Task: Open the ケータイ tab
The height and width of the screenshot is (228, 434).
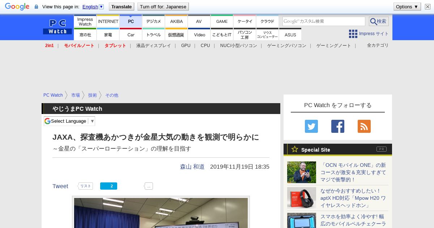Action: point(245,21)
